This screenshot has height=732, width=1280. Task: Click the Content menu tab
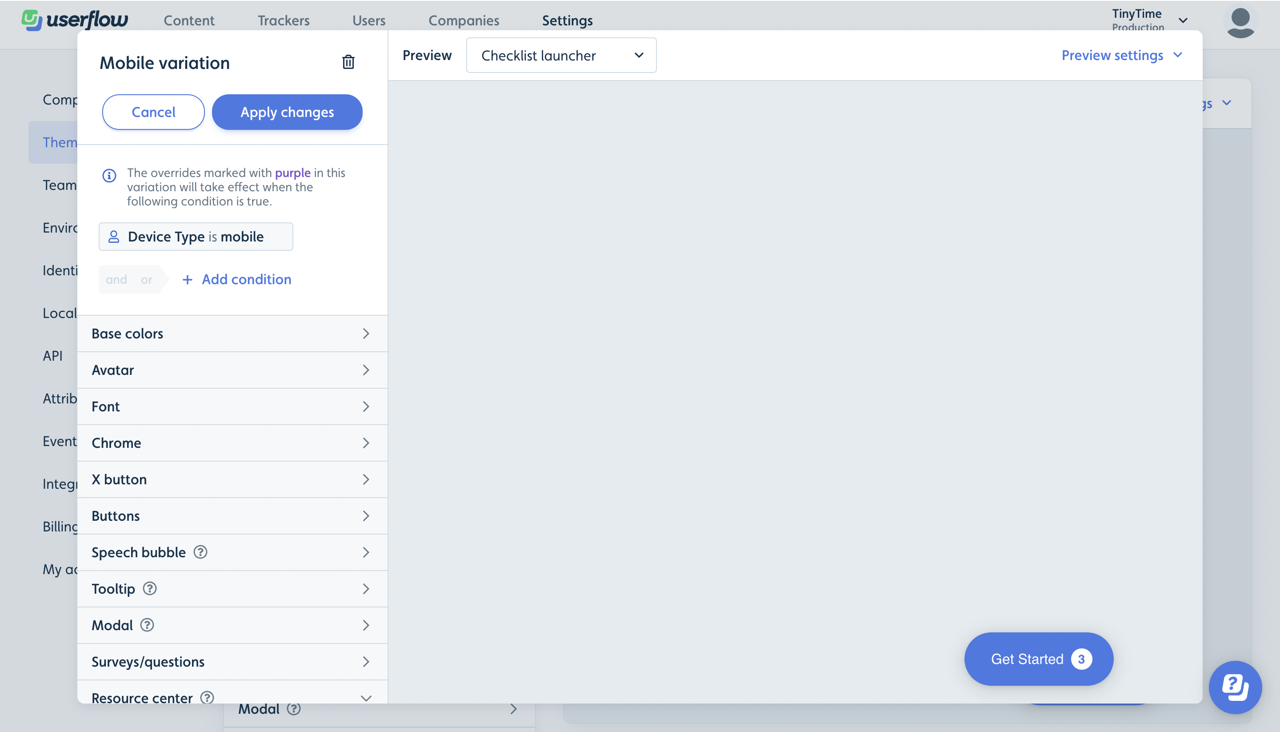189,20
